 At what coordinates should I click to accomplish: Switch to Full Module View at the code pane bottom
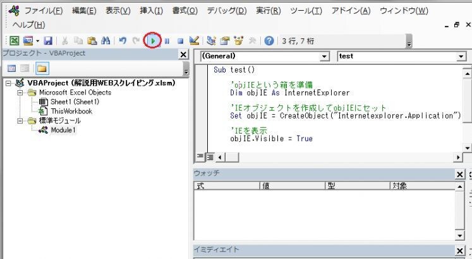[210, 157]
